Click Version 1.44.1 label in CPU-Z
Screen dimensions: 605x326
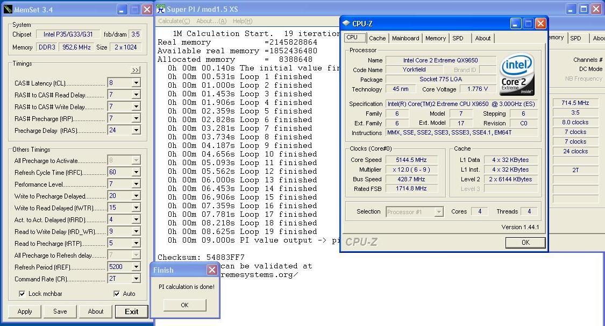click(520, 227)
